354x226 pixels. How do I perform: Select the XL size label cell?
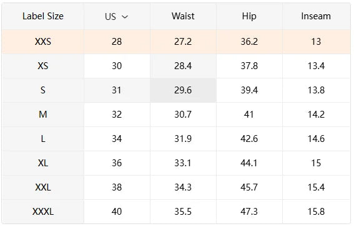click(x=43, y=163)
